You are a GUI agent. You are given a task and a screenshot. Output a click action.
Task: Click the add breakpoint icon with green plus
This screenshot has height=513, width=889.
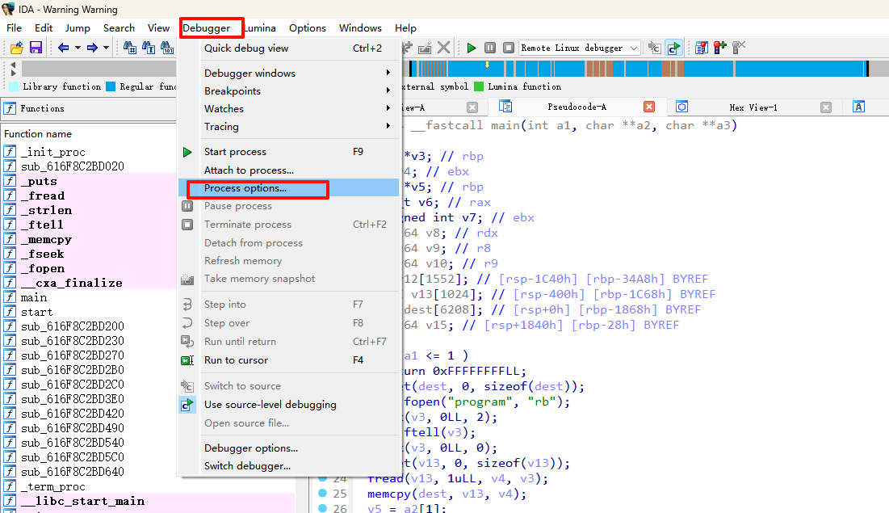point(720,48)
